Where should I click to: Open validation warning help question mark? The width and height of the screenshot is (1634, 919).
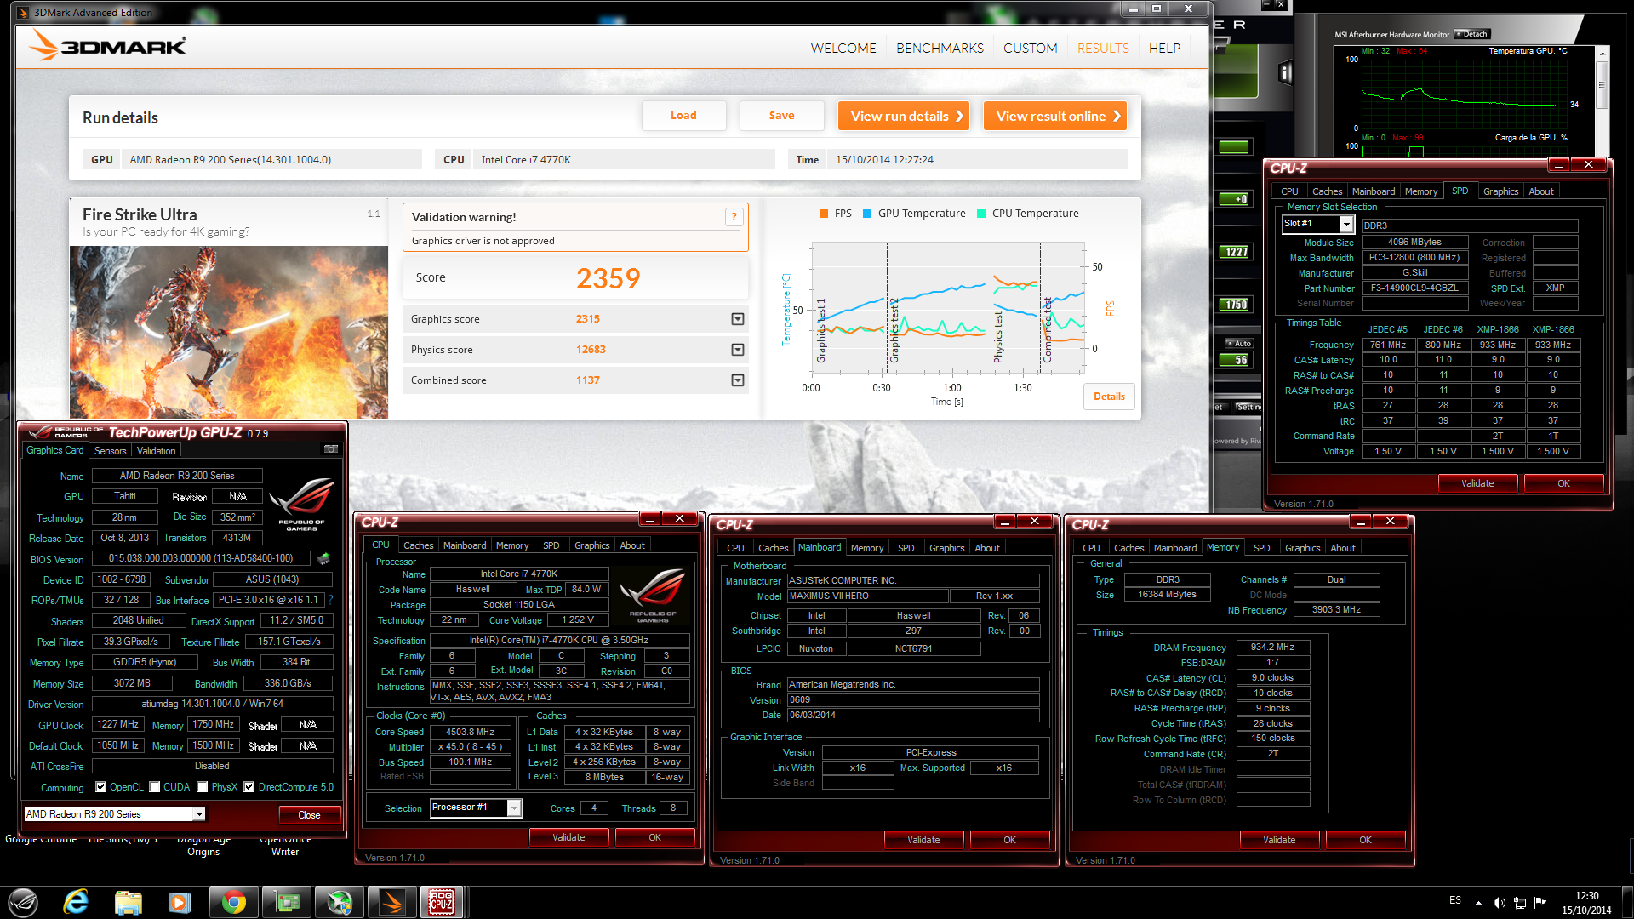pos(734,217)
